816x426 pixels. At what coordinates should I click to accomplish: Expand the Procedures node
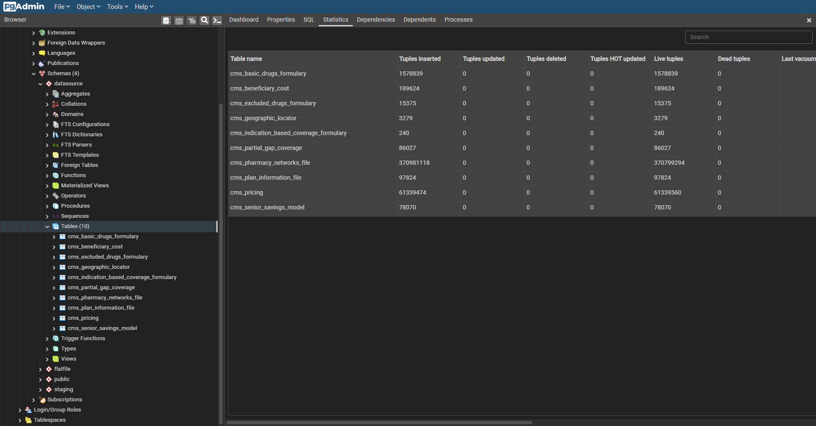(47, 206)
